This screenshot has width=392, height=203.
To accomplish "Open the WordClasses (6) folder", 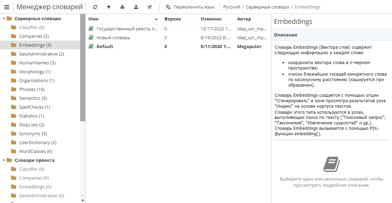I will [35, 152].
